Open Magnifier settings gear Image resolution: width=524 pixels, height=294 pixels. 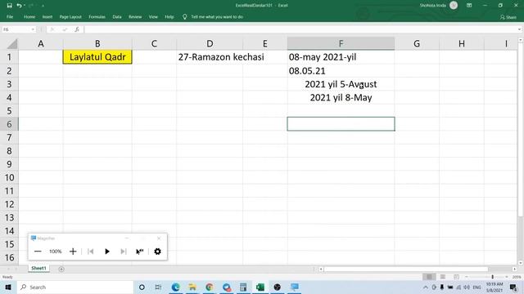click(x=157, y=252)
